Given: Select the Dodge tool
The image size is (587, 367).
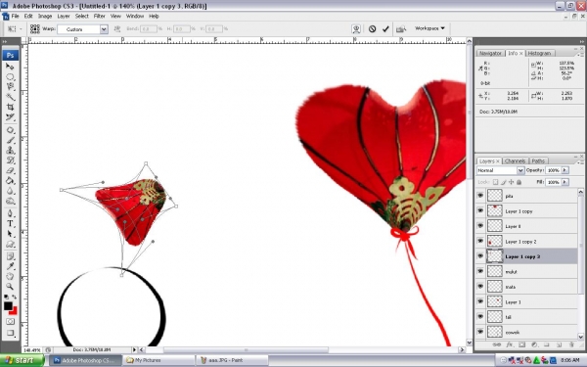Looking at the screenshot, I should point(10,201).
